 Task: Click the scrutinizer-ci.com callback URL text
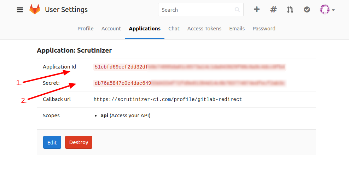click(x=168, y=99)
